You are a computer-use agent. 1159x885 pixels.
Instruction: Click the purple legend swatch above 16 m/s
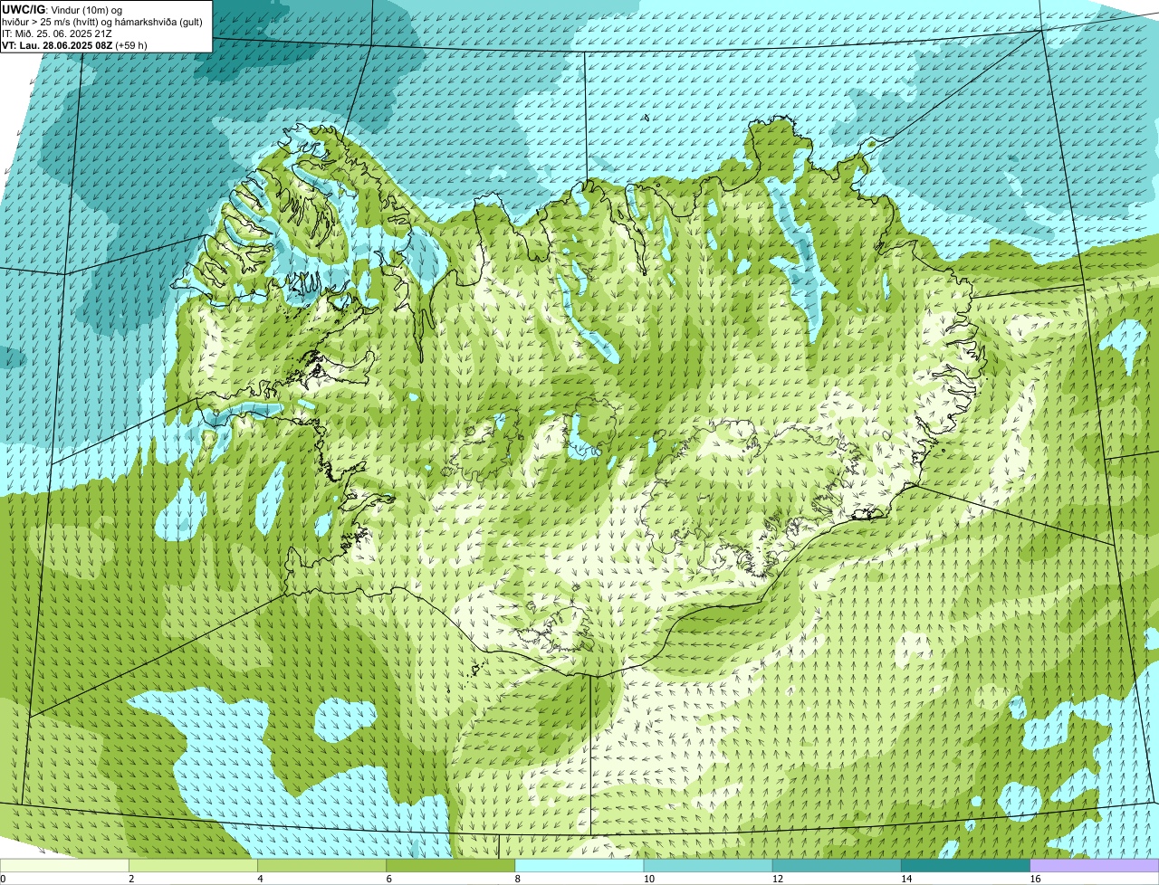1094,866
